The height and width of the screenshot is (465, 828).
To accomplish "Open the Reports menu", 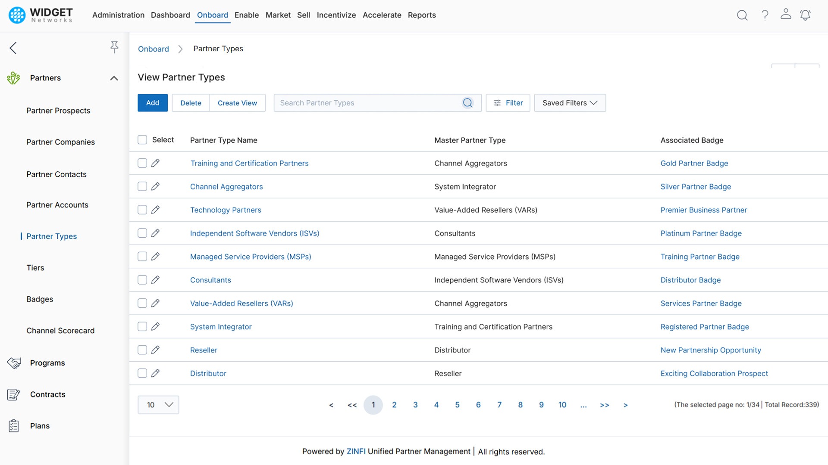I will (421, 15).
